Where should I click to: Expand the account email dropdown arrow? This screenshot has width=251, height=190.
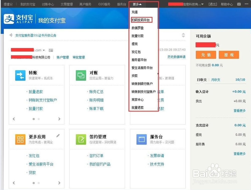(44, 50)
